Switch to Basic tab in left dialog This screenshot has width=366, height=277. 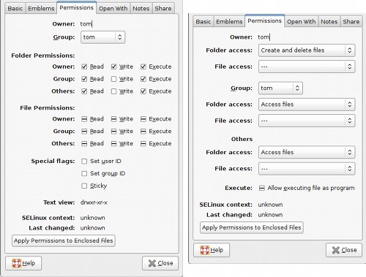15,9
